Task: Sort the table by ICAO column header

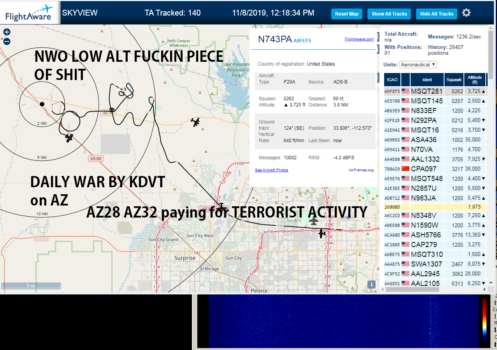Action: (392, 80)
